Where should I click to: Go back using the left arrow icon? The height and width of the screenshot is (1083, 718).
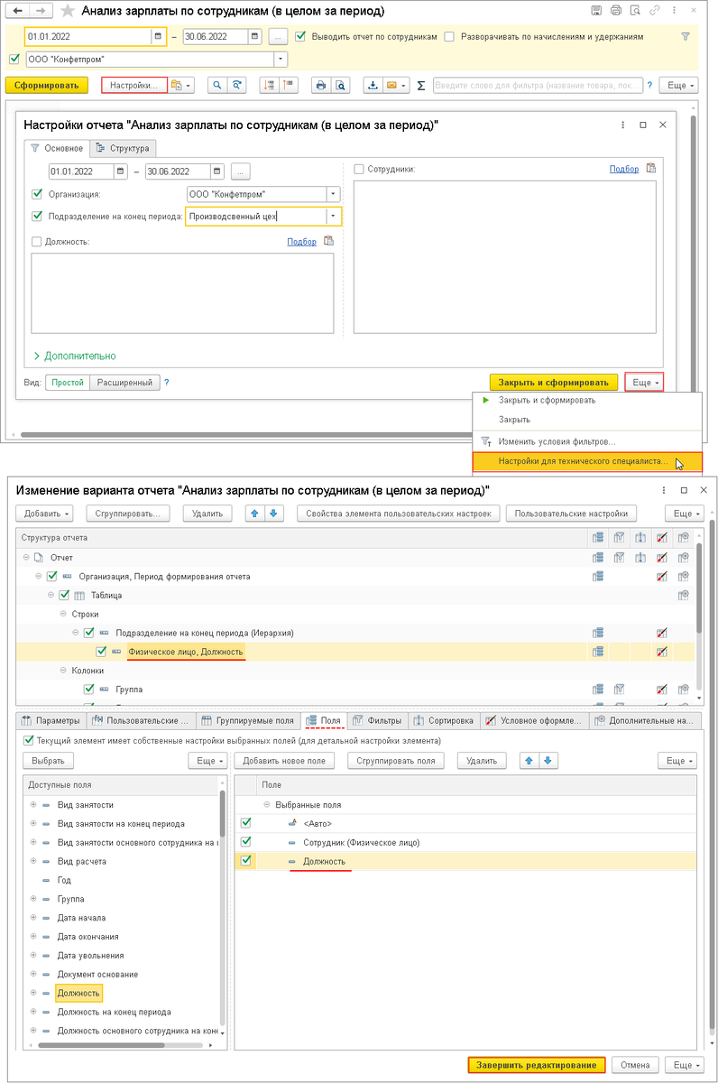17,11
